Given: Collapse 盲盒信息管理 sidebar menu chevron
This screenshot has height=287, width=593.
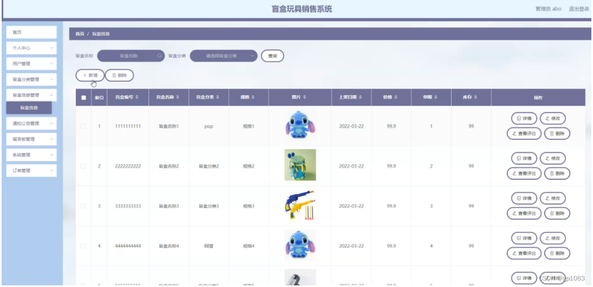Looking at the screenshot, I should pyautogui.click(x=51, y=95).
